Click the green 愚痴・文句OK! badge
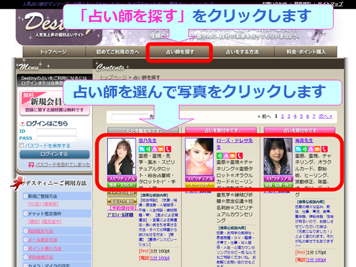 [122, 185]
